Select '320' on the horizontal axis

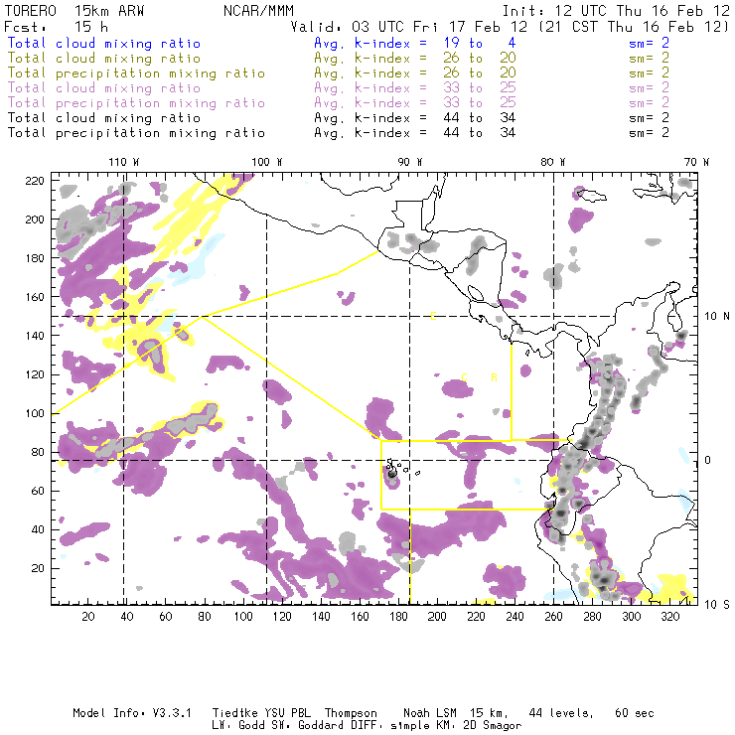click(669, 616)
